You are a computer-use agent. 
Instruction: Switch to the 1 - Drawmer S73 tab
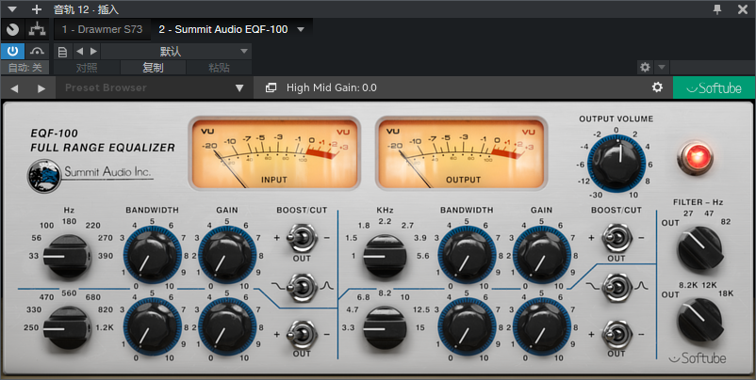(x=102, y=29)
